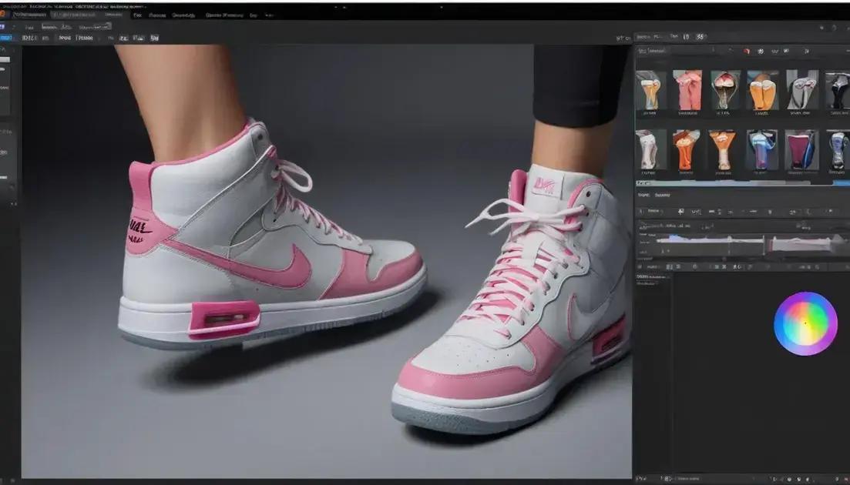This screenshot has height=485, width=850.
Task: Choose the maroon and blue item thumbnail
Action: coord(801,150)
